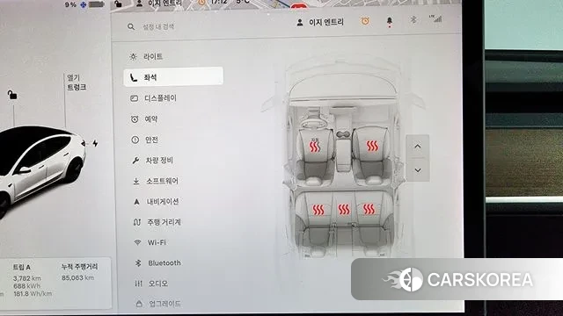Click the down chevron beside the seats

pos(418,169)
